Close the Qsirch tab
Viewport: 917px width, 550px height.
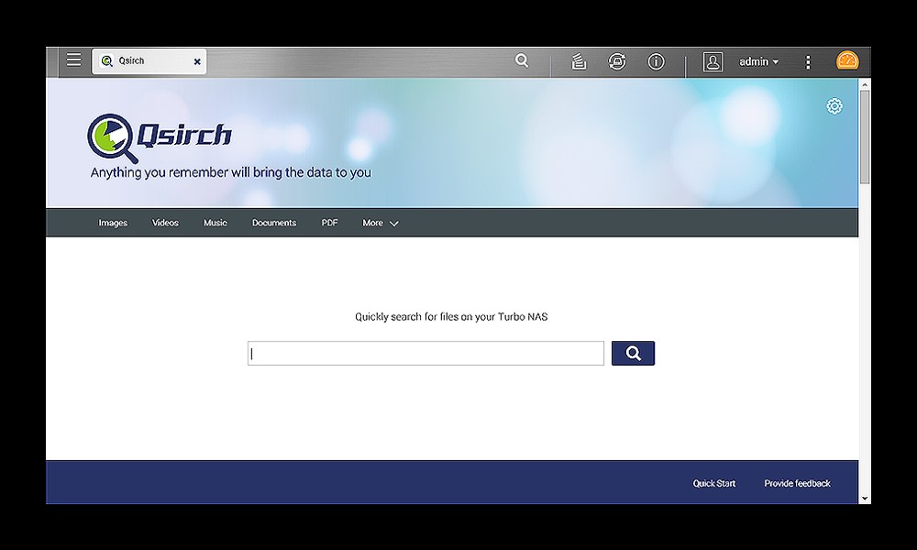(197, 61)
